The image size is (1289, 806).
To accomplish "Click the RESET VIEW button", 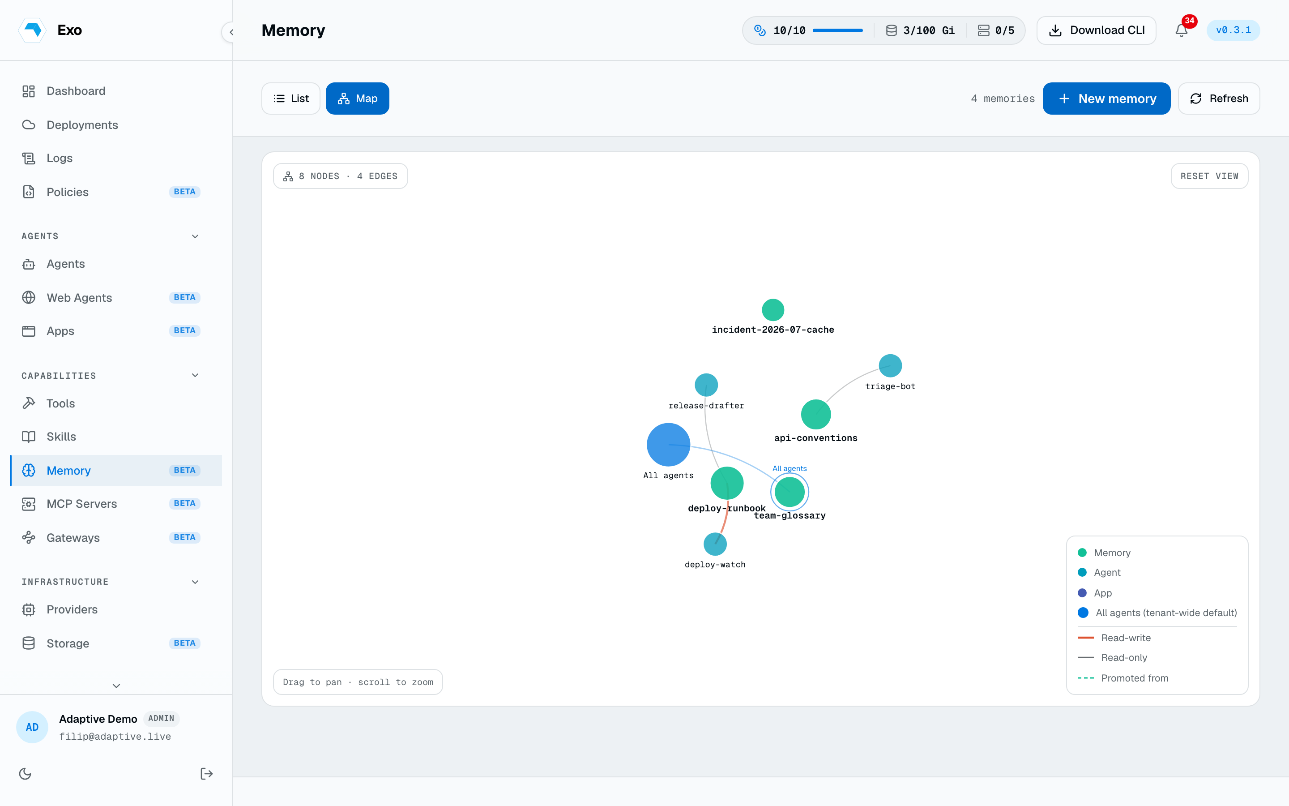I will point(1209,176).
